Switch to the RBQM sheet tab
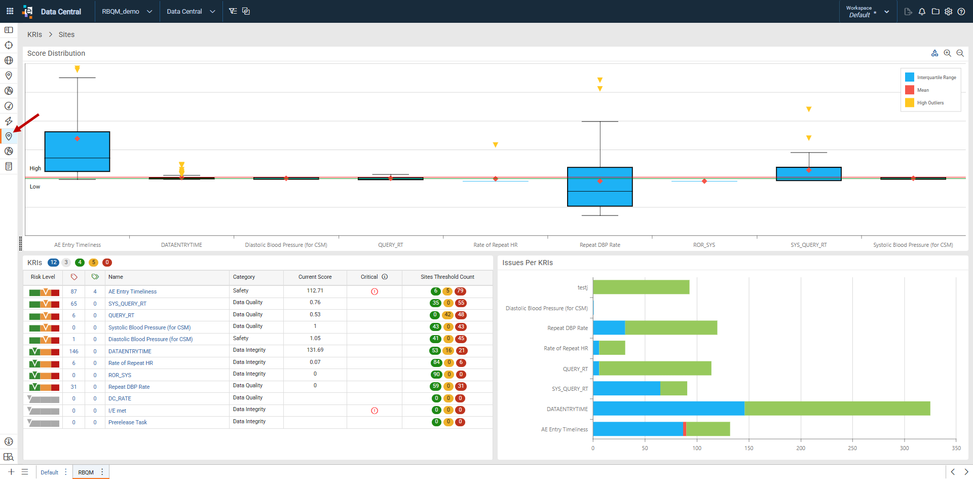The height and width of the screenshot is (479, 973). pos(86,472)
